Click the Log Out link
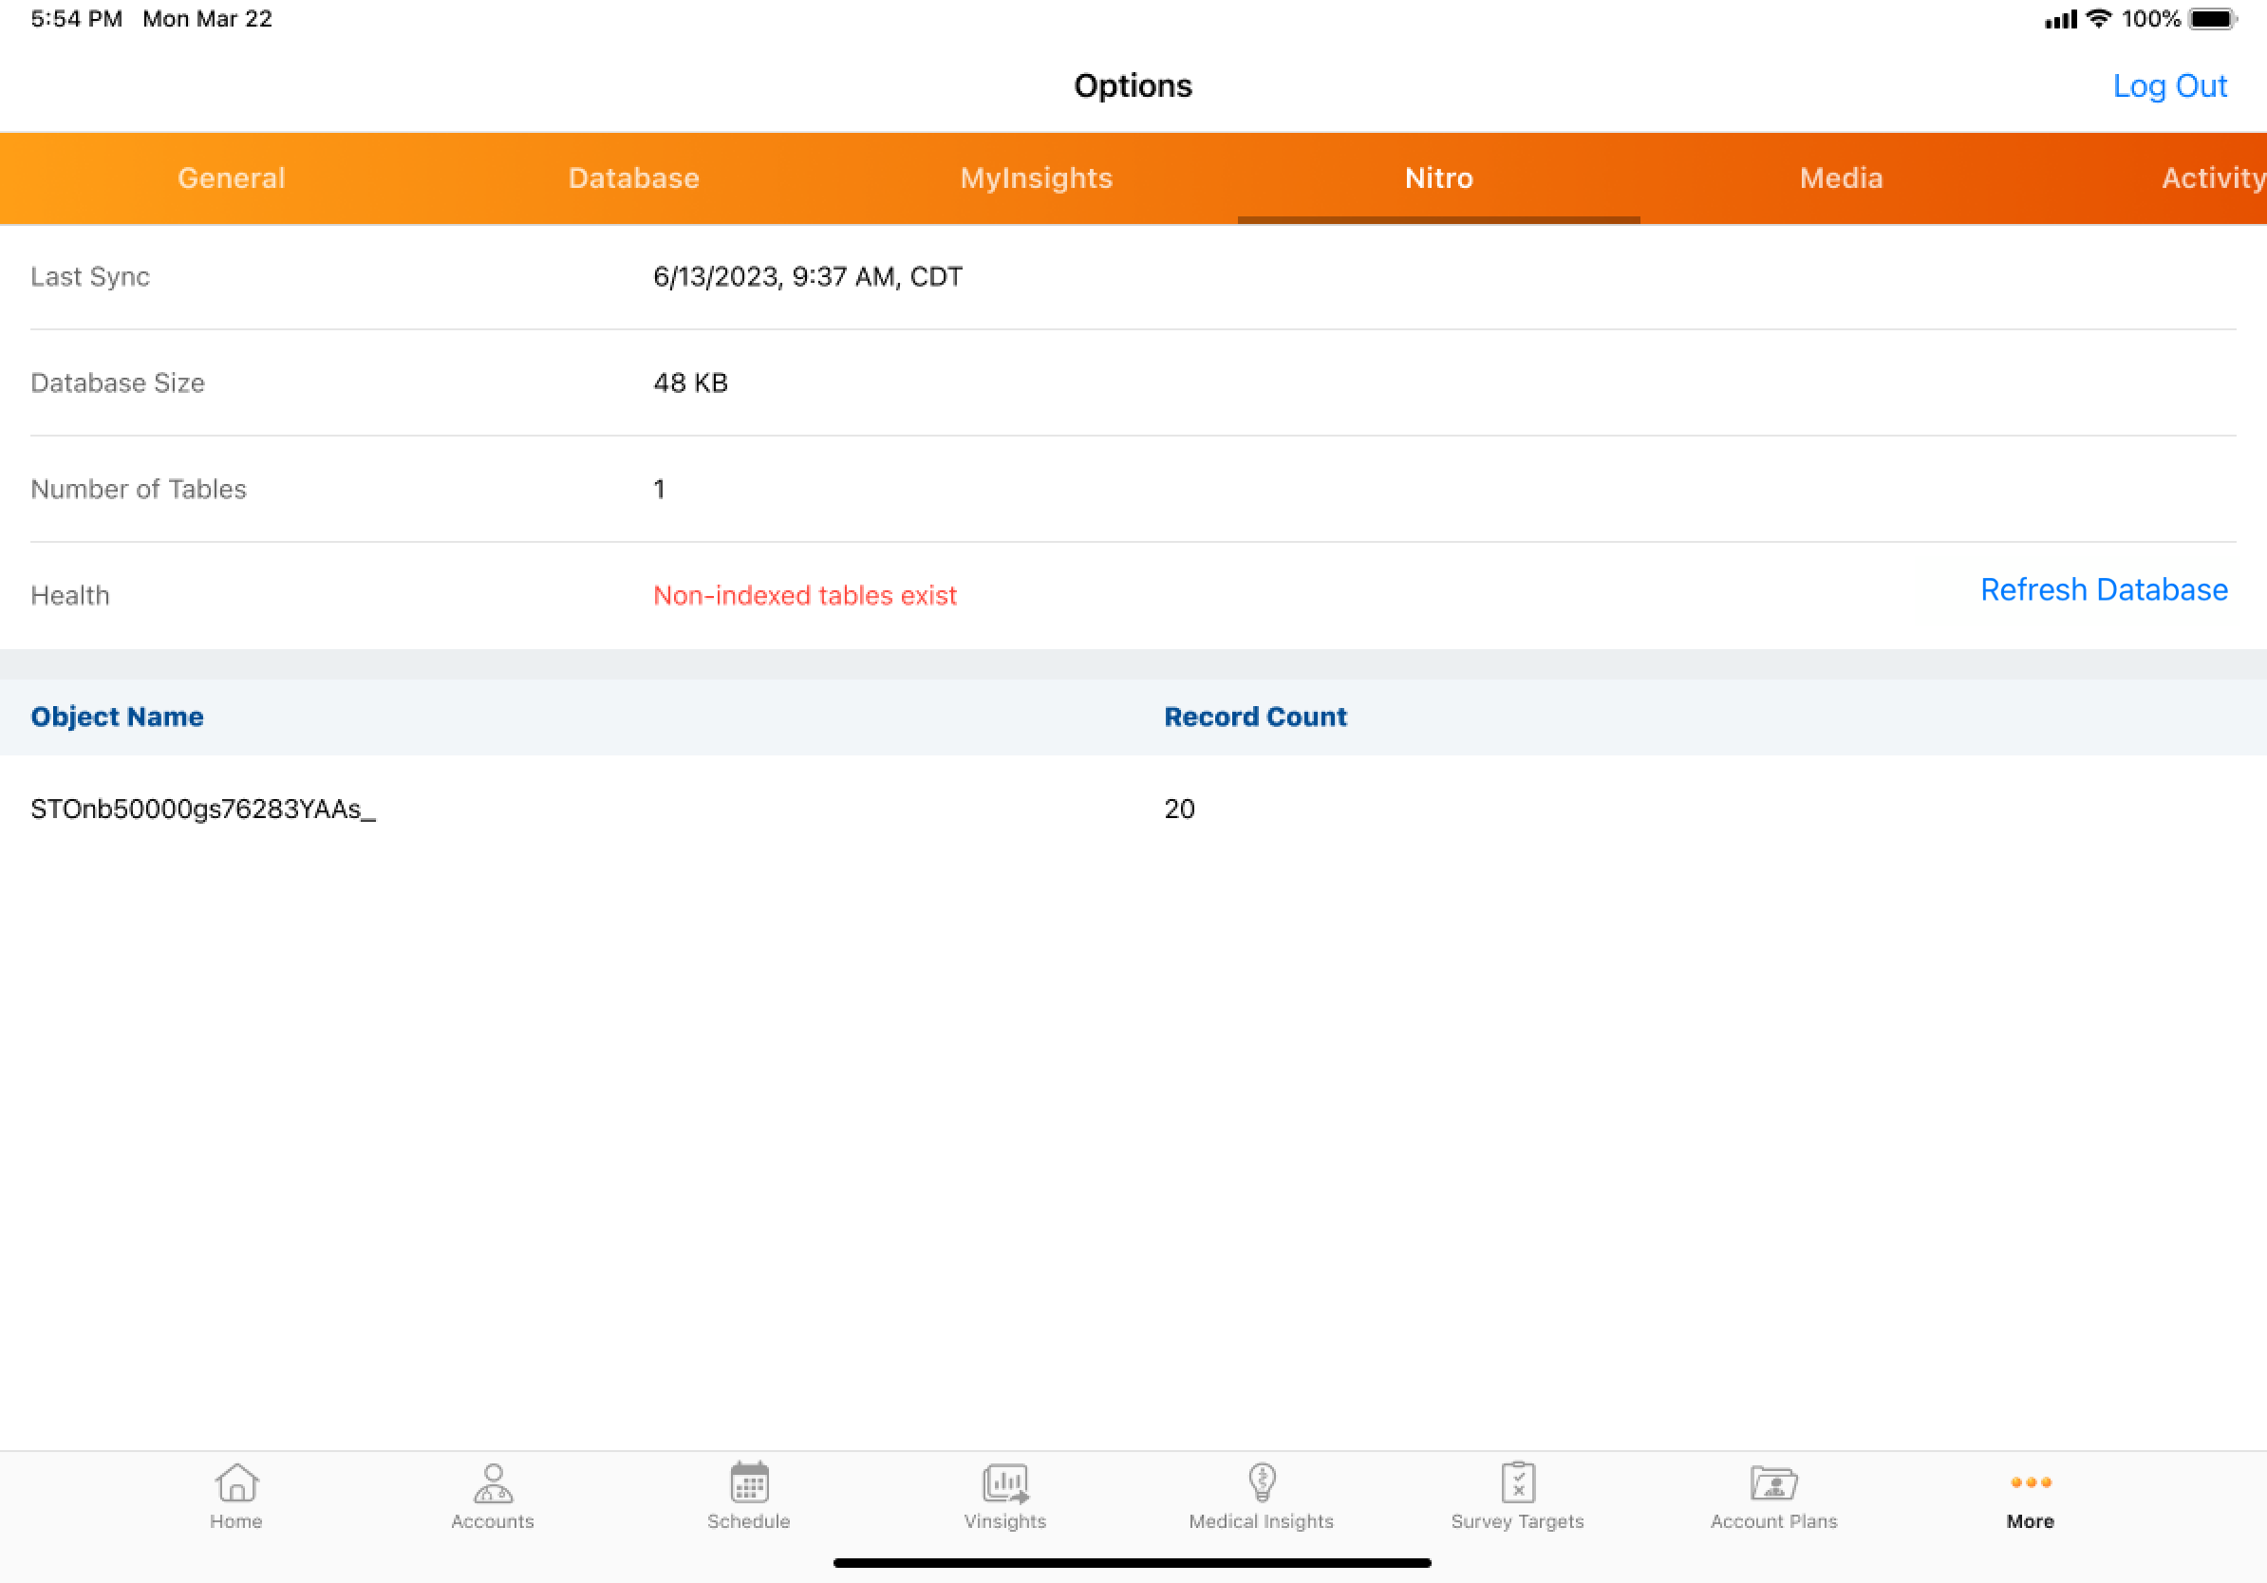Viewport: 2267px width, 1583px height. 2169,85
